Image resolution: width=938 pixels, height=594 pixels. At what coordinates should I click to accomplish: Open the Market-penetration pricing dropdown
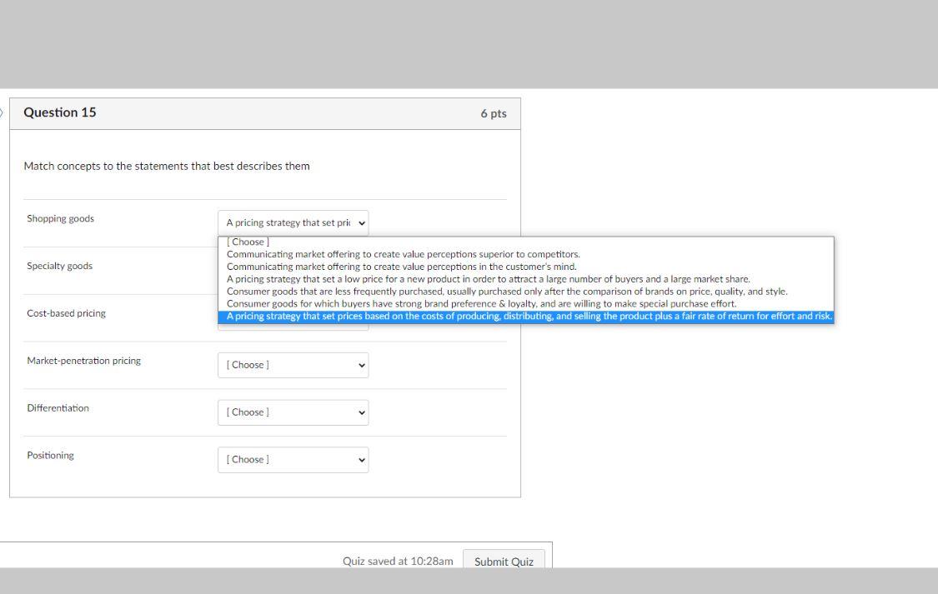click(293, 365)
